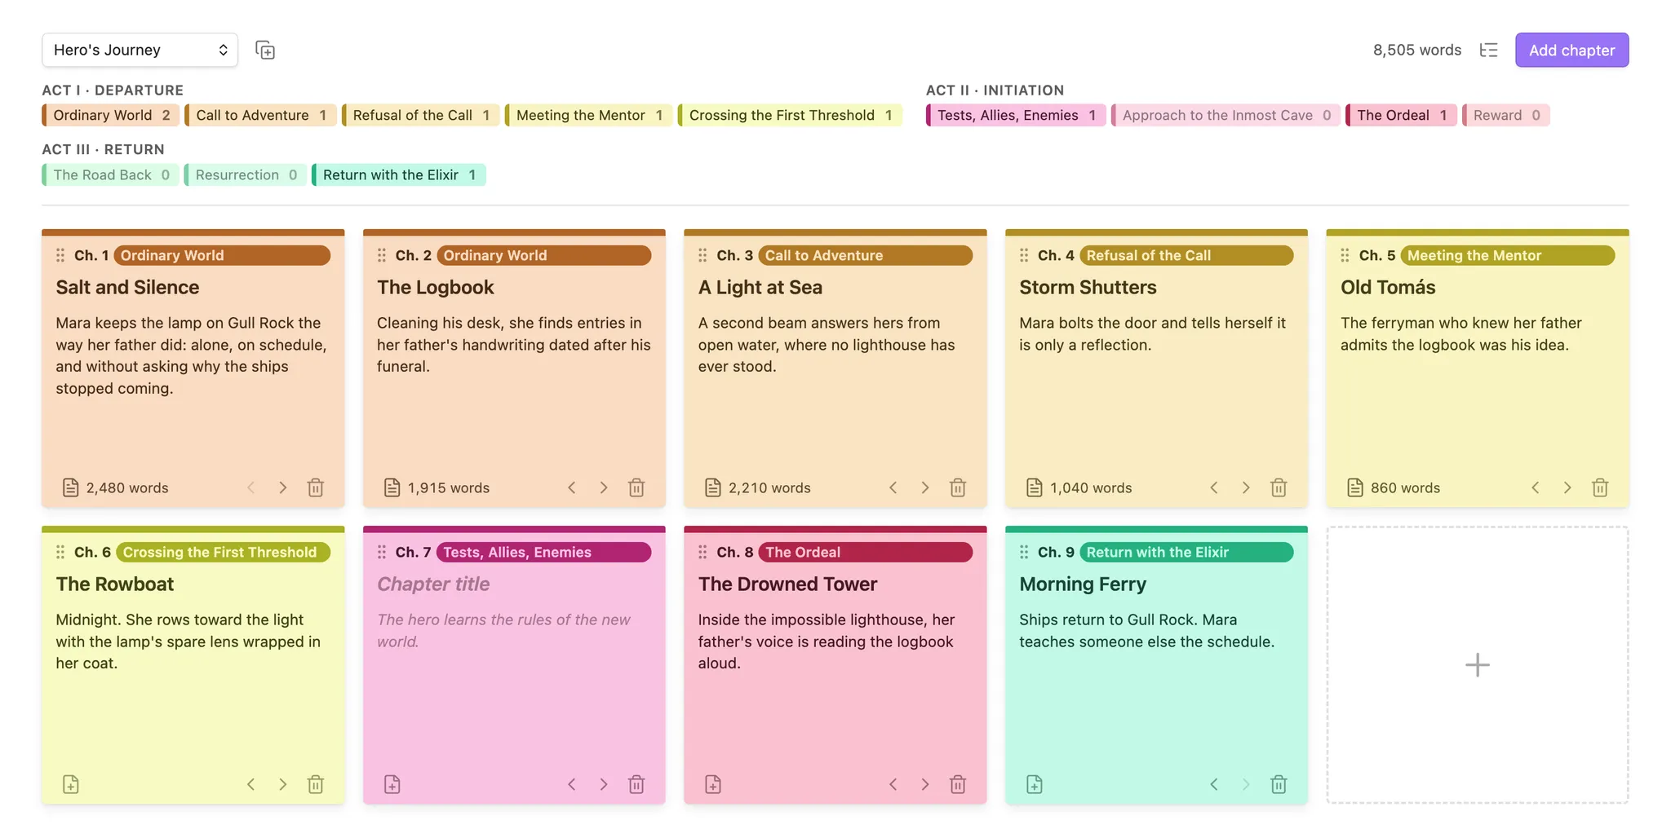
Task: Open beat selector Ordinary World on Ch. 2
Action: [x=544, y=255]
